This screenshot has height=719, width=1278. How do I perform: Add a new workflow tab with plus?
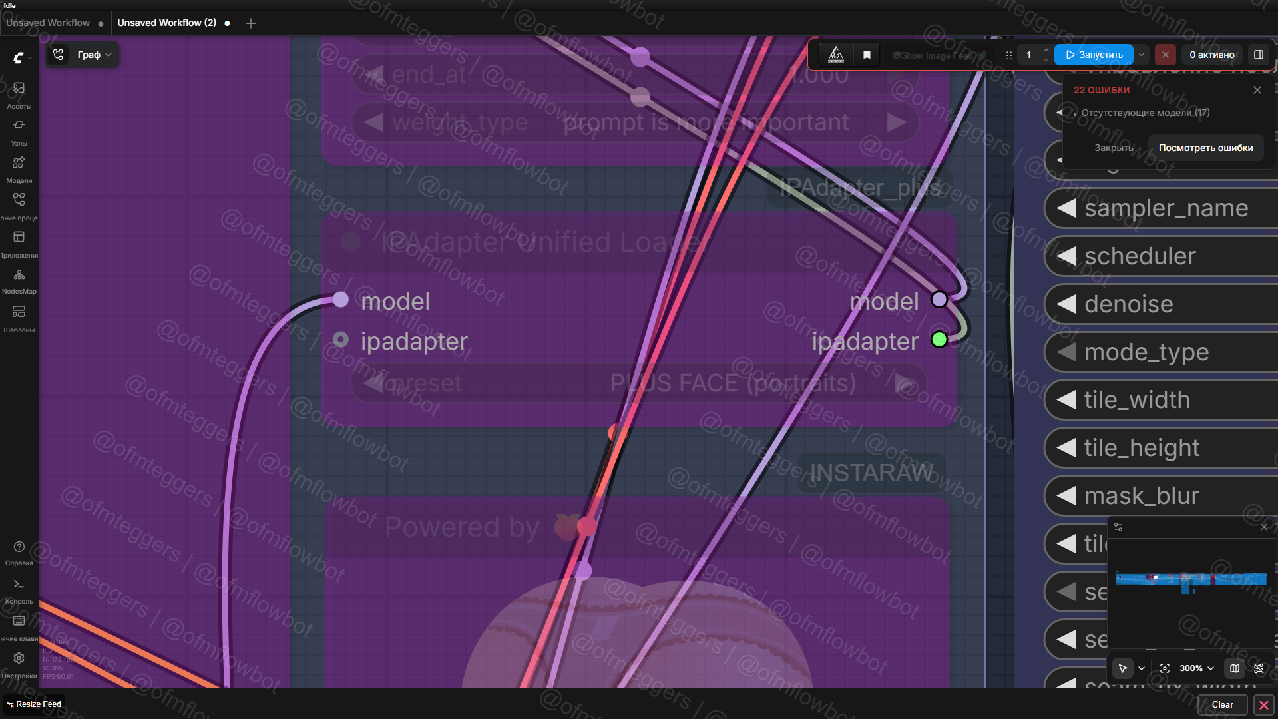pyautogui.click(x=251, y=23)
